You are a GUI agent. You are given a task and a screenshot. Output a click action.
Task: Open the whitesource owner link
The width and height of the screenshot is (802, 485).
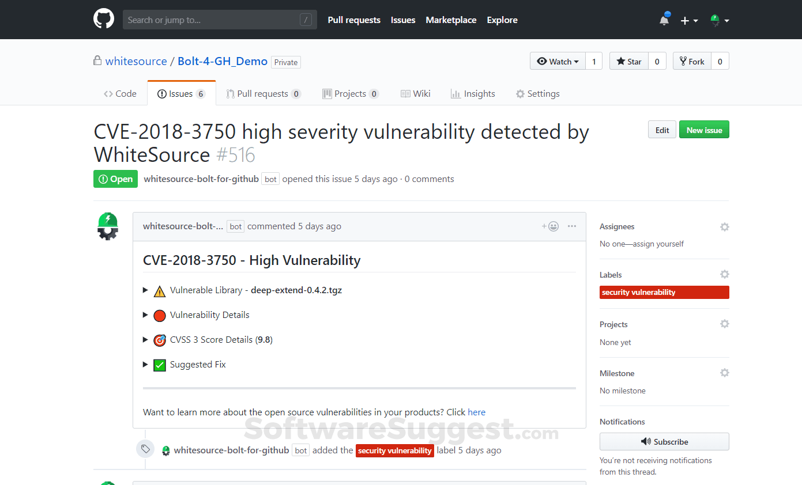136,61
